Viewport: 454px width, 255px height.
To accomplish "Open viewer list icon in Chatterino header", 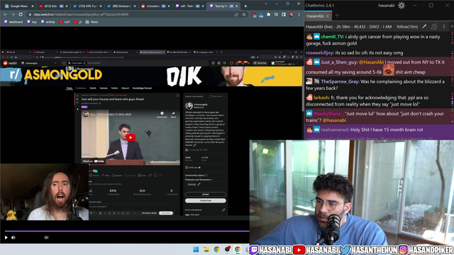I will (434, 27).
